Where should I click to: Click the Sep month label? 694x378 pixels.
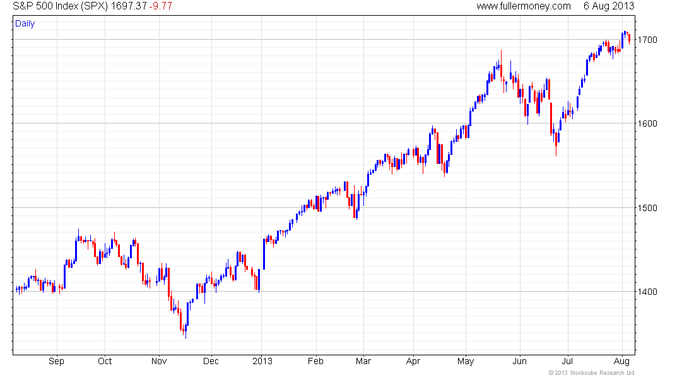[x=56, y=361]
